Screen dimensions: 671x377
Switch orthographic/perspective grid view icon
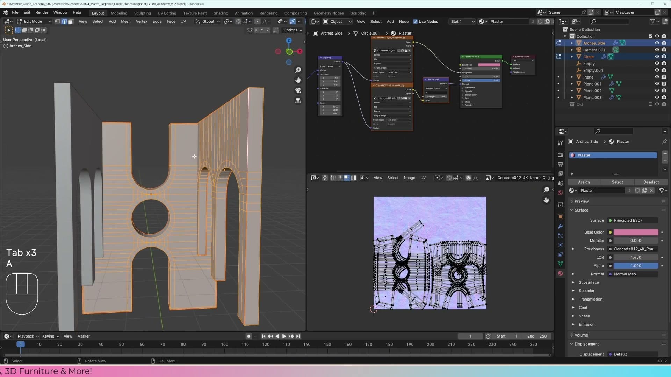(298, 101)
